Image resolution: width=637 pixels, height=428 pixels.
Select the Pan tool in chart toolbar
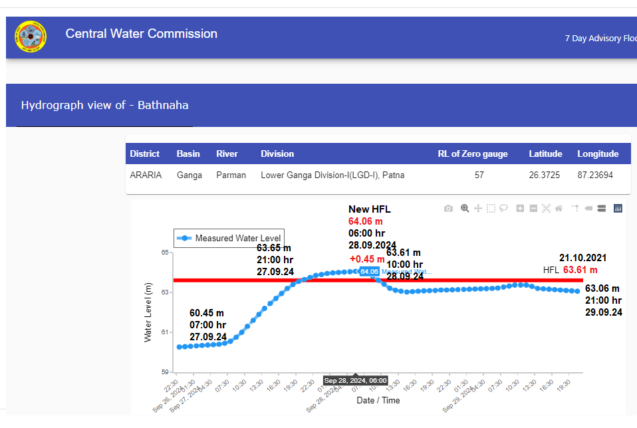(477, 209)
